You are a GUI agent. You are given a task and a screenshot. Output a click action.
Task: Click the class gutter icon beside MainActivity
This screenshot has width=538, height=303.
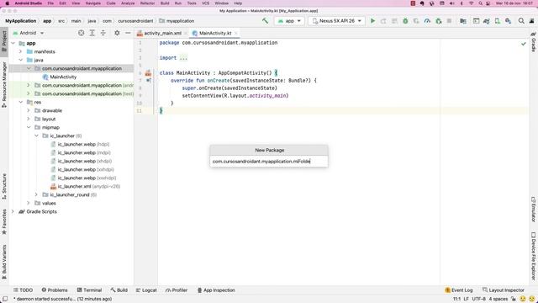148,73
